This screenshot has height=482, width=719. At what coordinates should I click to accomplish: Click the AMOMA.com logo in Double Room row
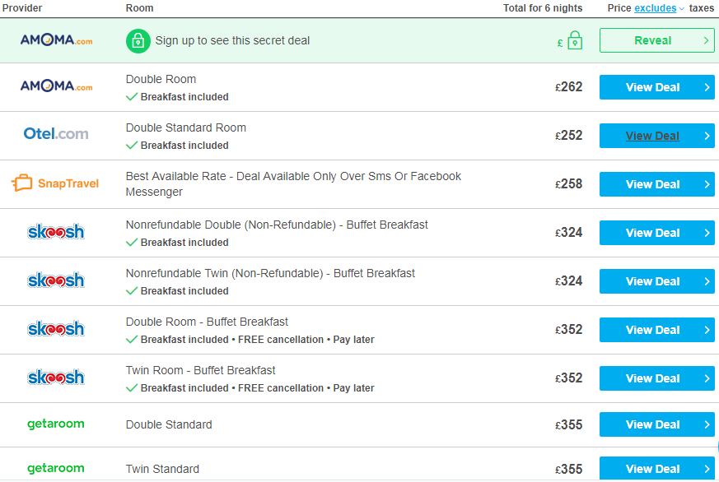pos(56,86)
